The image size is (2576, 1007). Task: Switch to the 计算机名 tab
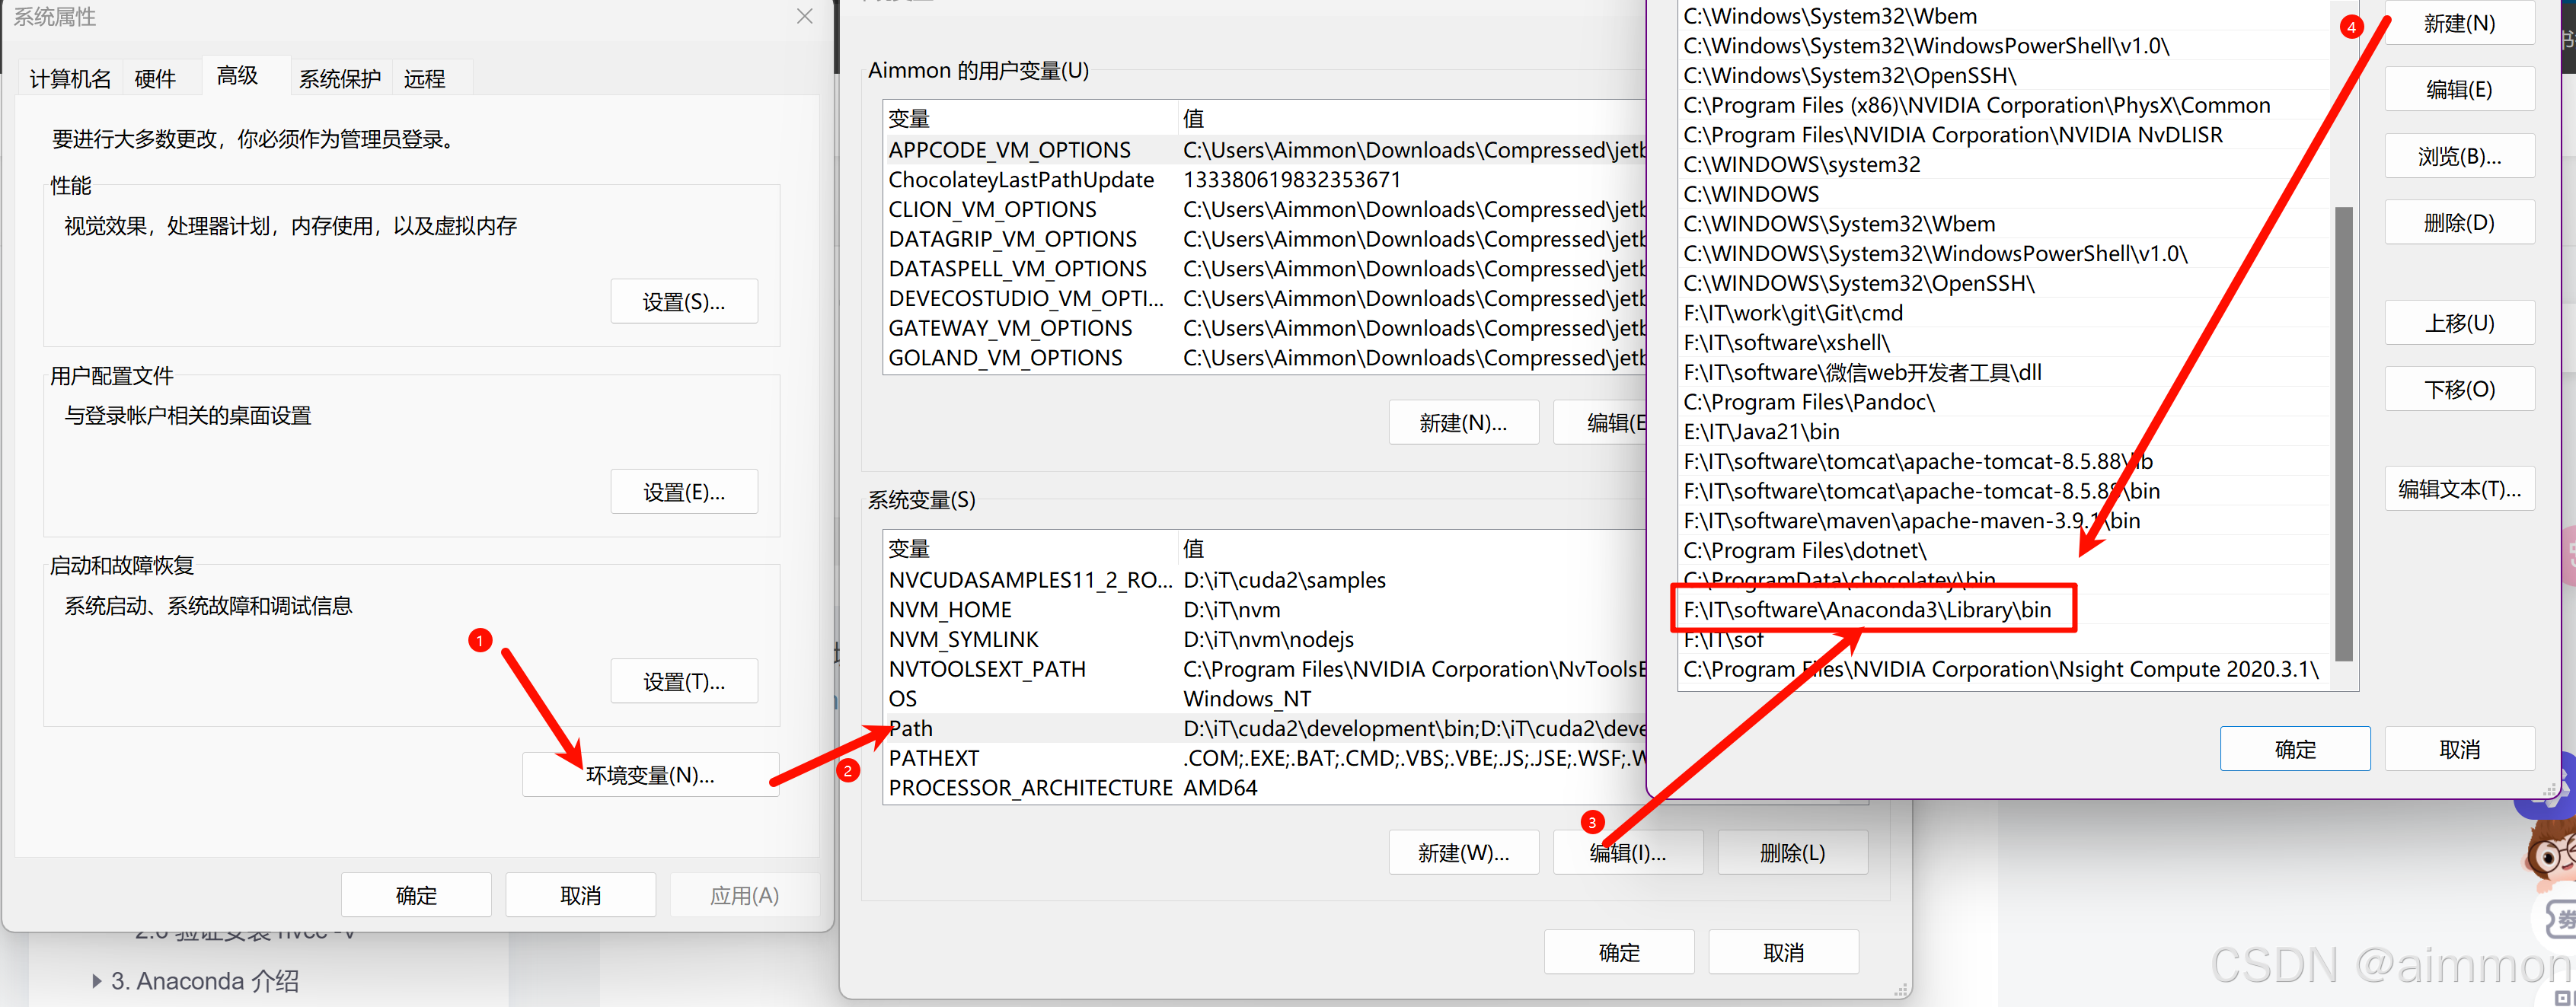click(70, 79)
